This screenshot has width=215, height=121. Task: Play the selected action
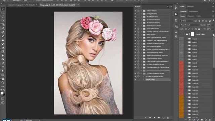click(155, 118)
